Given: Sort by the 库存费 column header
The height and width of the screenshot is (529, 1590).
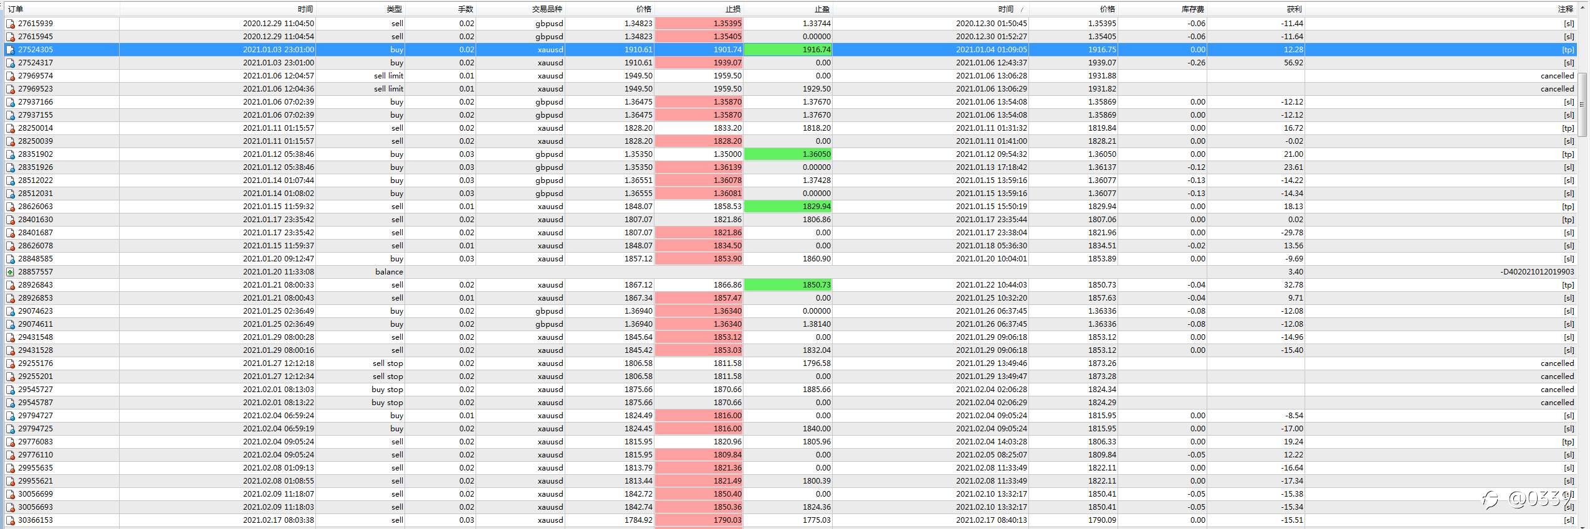Looking at the screenshot, I should pyautogui.click(x=1162, y=9).
